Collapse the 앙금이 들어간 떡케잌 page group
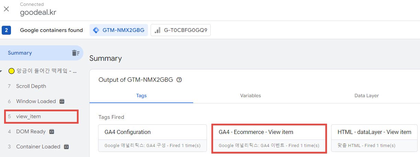This screenshot has width=420, height=157. tap(1, 71)
